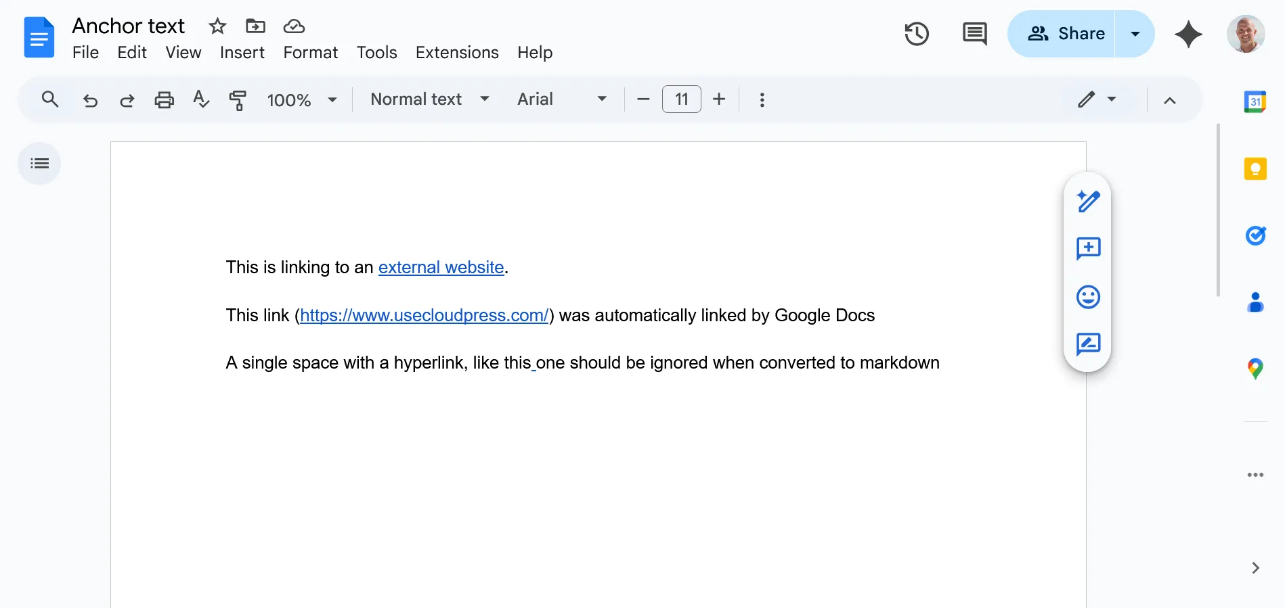Open the View menu
Image resolution: width=1285 pixels, height=608 pixels.
[x=183, y=53]
